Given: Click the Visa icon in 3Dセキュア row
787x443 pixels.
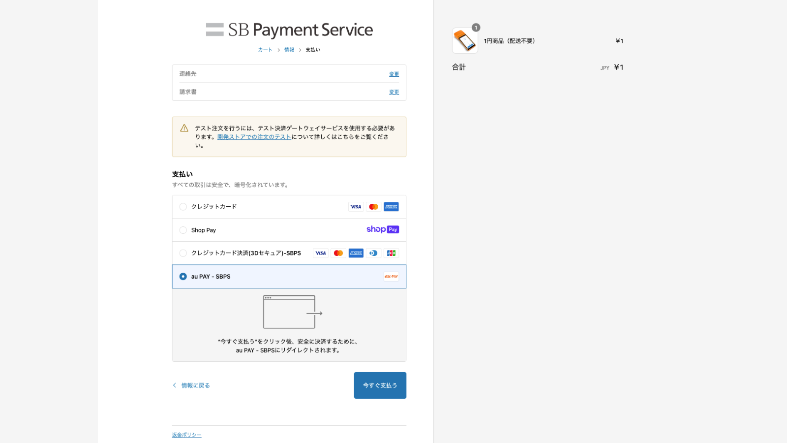Looking at the screenshot, I should tap(321, 253).
